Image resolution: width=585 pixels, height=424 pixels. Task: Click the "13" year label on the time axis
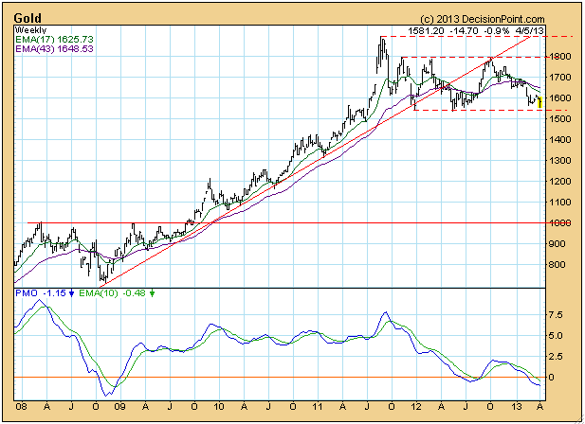point(516,406)
